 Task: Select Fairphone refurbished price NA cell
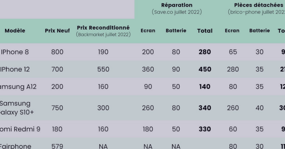pyautogui.click(x=103, y=146)
